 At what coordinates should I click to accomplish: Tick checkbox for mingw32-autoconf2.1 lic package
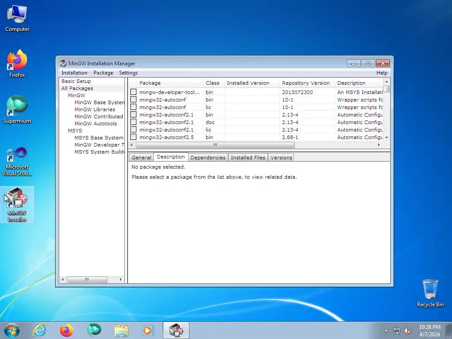tap(133, 129)
